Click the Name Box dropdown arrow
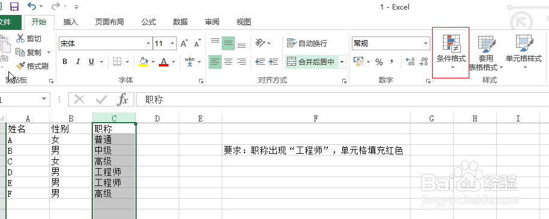This screenshot has height=219, width=549. click(44, 99)
